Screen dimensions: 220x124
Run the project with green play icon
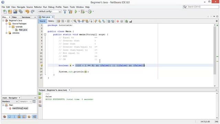pos(76,11)
